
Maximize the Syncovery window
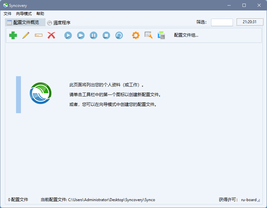click(244, 5)
